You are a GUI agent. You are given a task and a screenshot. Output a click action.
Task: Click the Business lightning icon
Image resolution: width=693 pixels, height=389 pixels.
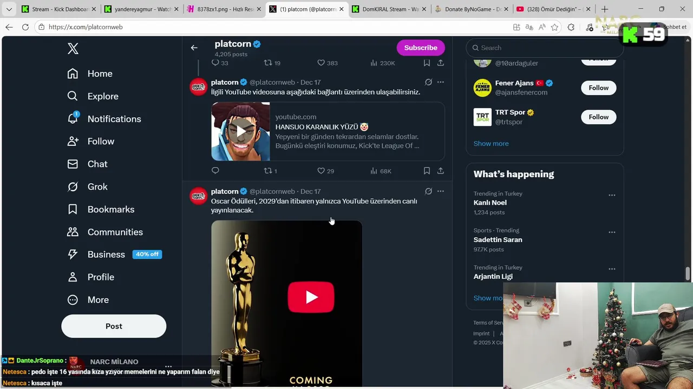[73, 254]
